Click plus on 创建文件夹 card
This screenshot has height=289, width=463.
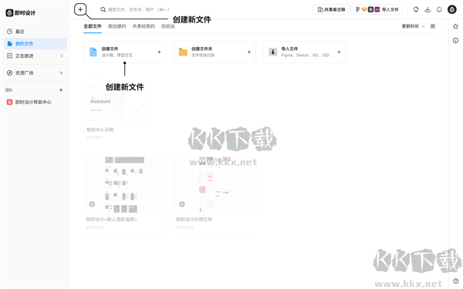coord(249,52)
